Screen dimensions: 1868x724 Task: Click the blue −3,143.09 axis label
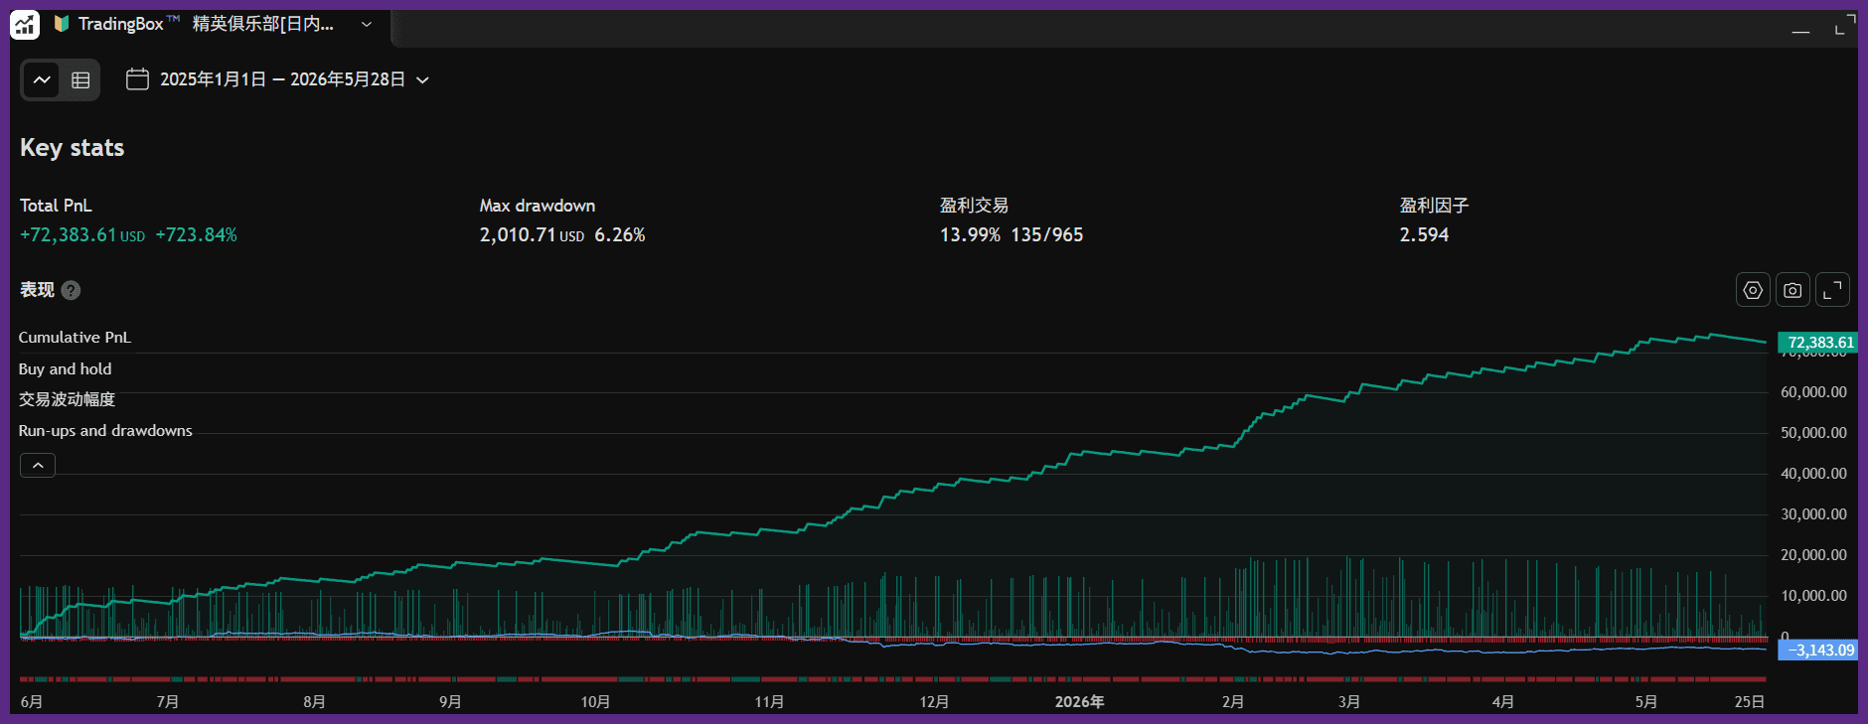click(x=1818, y=651)
